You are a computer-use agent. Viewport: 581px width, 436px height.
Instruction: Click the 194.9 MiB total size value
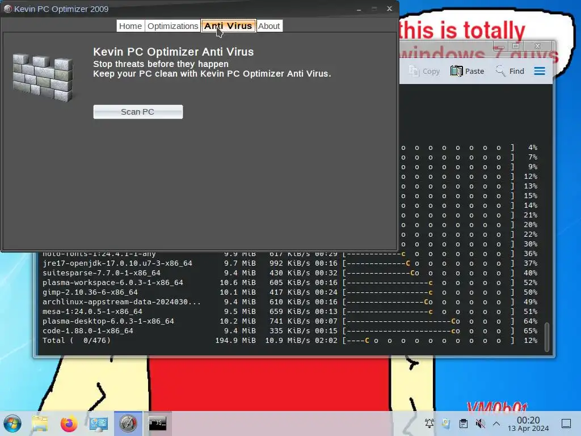pyautogui.click(x=235, y=341)
